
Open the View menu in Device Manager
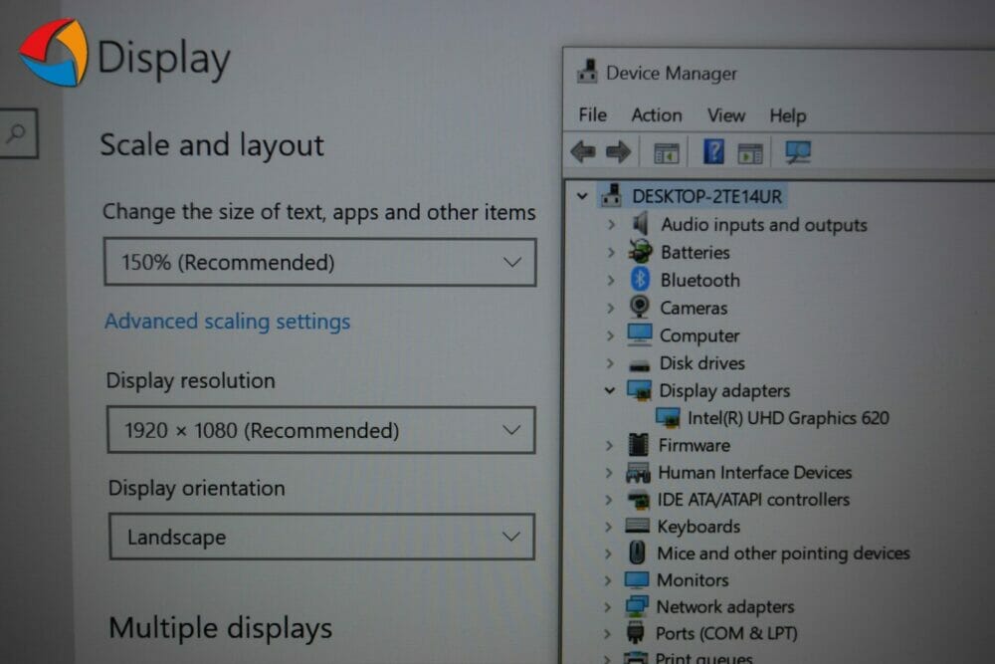(726, 115)
